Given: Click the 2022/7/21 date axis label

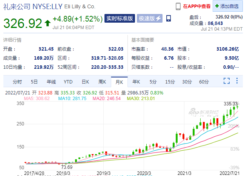Looking at the screenshot, I should coord(230,173).
